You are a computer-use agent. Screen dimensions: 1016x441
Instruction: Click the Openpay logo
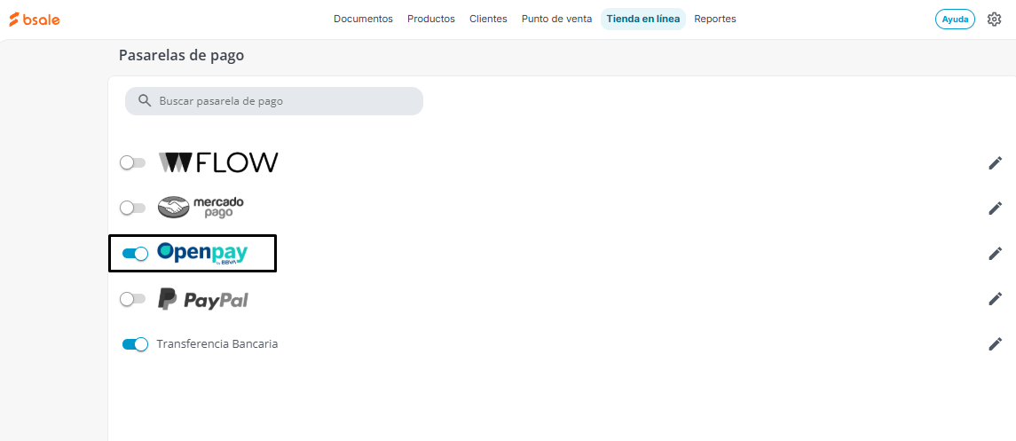point(202,253)
